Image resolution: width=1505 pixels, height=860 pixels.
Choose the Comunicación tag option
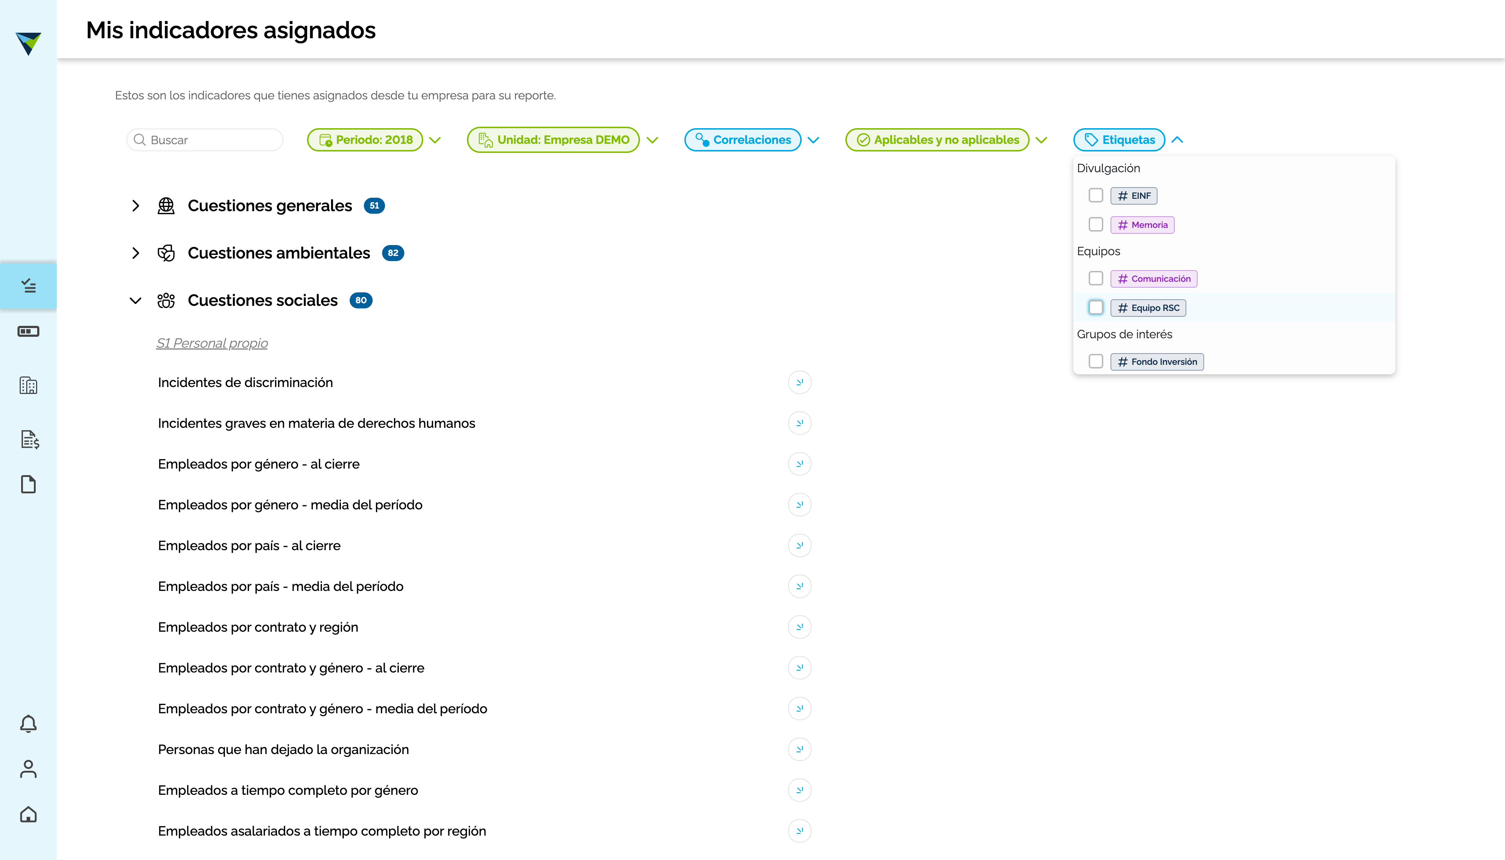[1096, 278]
